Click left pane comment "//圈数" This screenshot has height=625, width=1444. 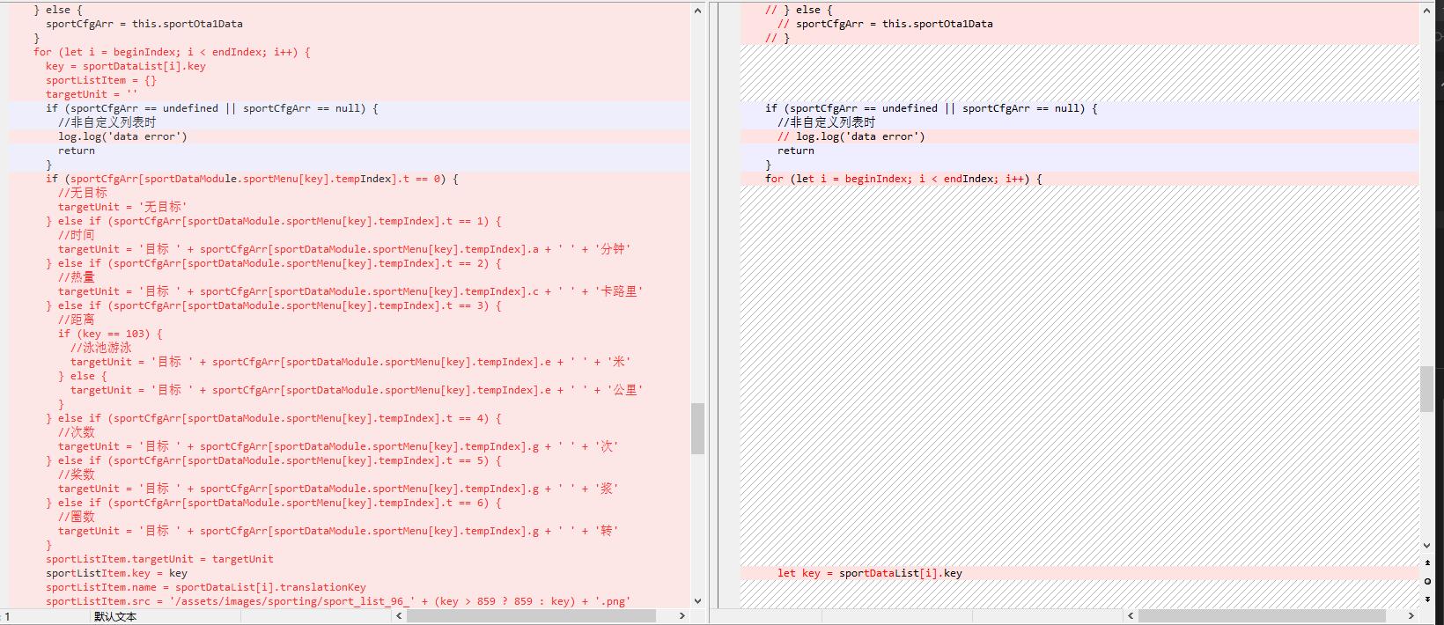(x=77, y=517)
